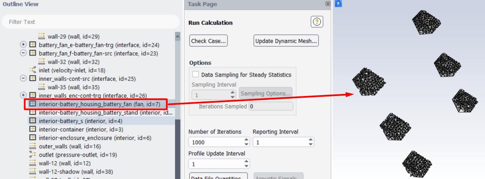Click the inner_walls_enc-cont-trg interface icon
485x179 pixels.
tap(33, 96)
